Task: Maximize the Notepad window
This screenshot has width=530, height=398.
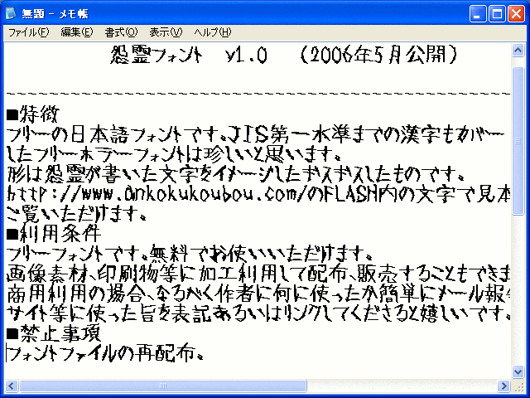Action: [497, 14]
